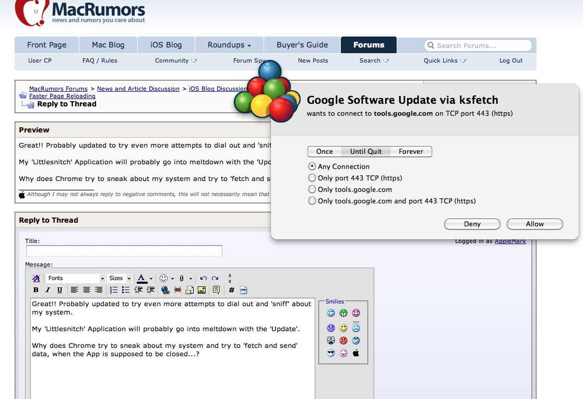The image size is (583, 399).
Task: Click the Remove Link icon
Action: coord(178,290)
